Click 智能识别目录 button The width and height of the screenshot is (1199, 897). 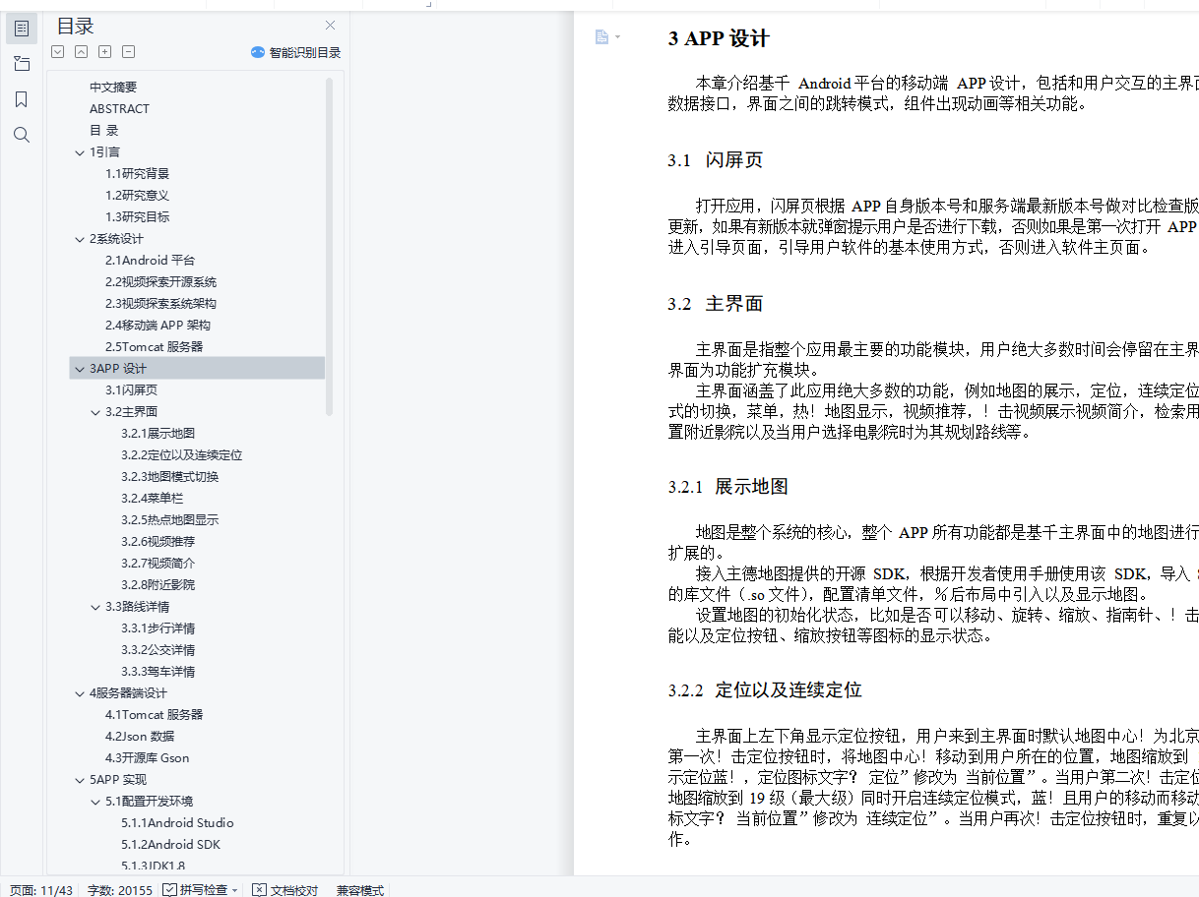click(x=295, y=52)
